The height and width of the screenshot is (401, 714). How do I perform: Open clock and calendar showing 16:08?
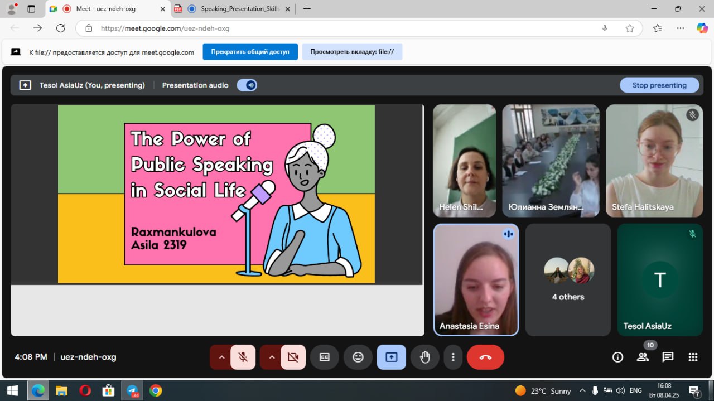(664, 390)
